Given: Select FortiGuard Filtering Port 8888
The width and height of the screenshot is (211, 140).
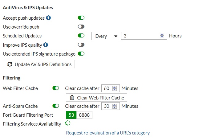Looking at the screenshot, I should 84,115.
